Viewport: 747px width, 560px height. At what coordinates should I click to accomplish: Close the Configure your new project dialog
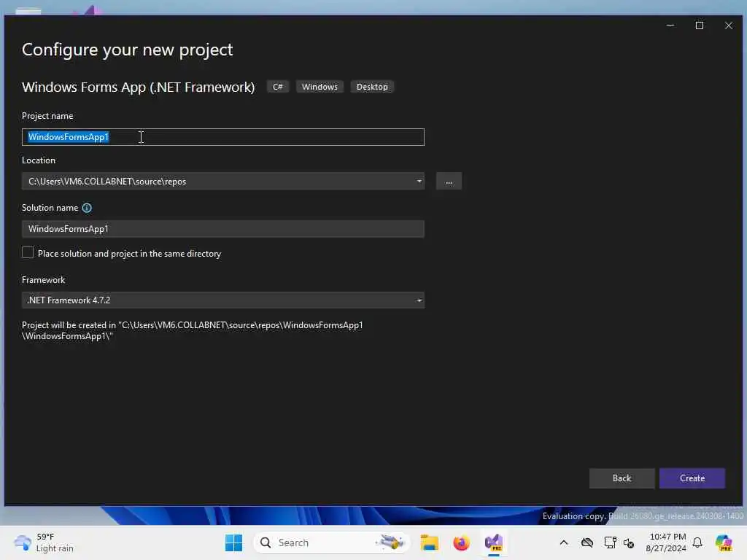[729, 26]
